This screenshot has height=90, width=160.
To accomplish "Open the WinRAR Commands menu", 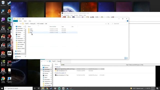I will [67, 15].
